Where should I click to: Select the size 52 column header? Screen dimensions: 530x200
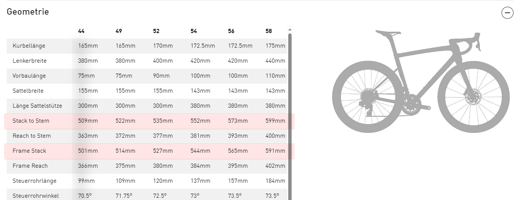click(156, 31)
